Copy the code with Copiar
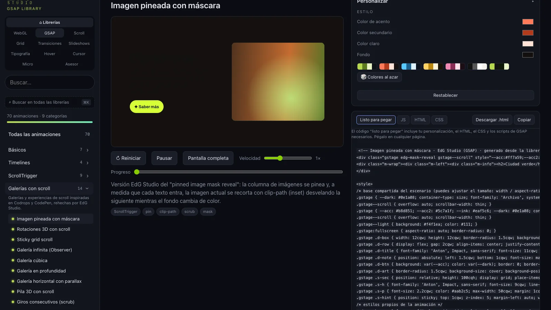This screenshot has height=310, width=551. [x=524, y=120]
